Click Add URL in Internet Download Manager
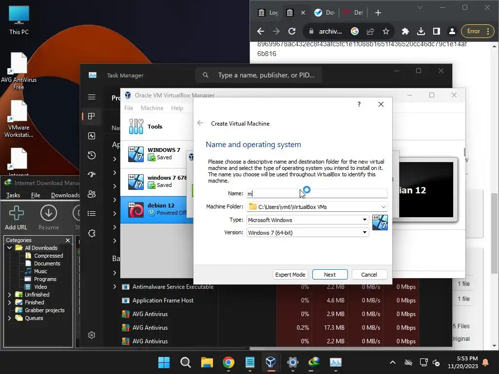The height and width of the screenshot is (374, 499). tap(16, 218)
